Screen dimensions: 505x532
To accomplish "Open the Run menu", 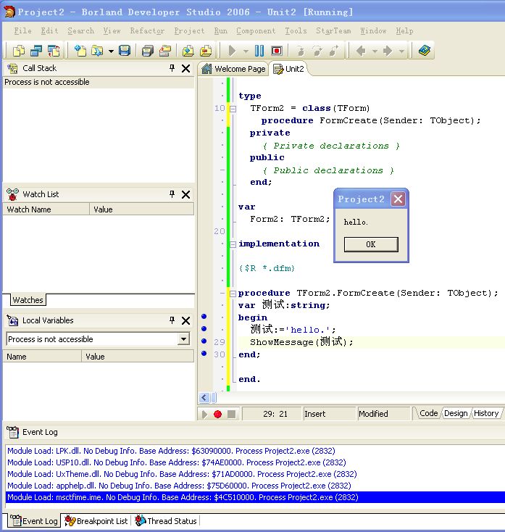I will [x=220, y=31].
